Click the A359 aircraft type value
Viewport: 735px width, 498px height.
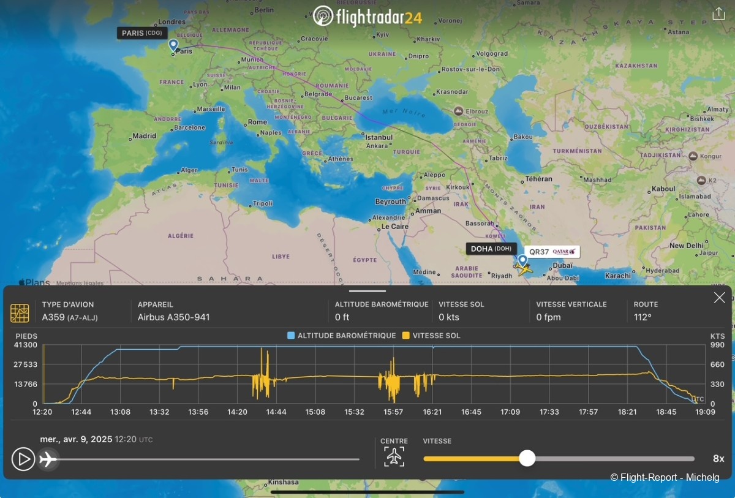pyautogui.click(x=69, y=317)
